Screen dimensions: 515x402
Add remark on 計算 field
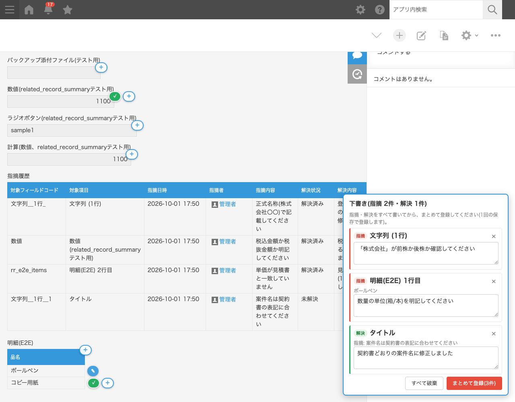point(132,154)
